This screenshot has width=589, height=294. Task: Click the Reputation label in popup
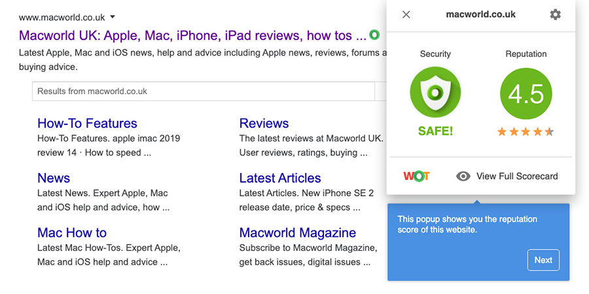click(526, 54)
